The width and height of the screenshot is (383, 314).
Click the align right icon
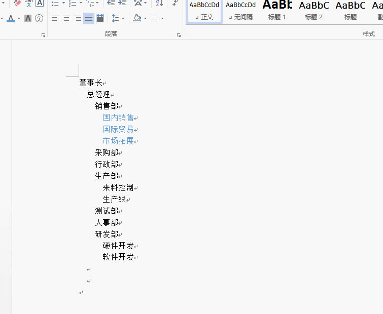coord(77,18)
